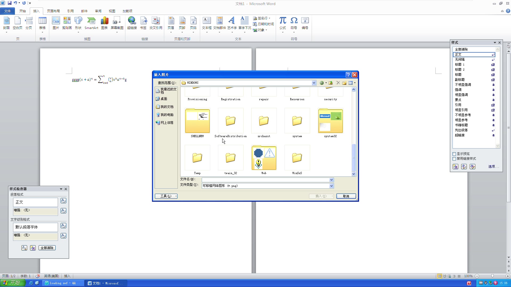Expand the Object (对象) dropdown
Screen dimensions: 511x287
266,30
